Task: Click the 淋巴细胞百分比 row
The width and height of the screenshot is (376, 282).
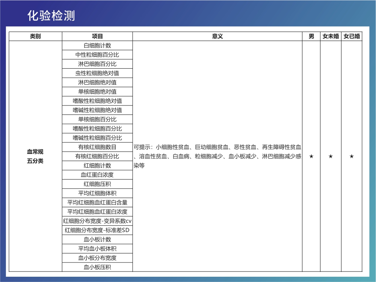Action: 97,64
